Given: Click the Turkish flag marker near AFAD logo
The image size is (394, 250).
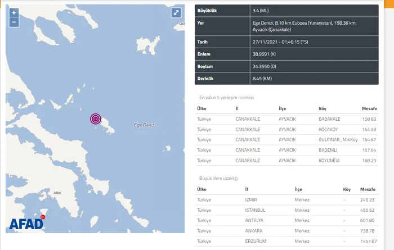Looking at the screenshot, I should click(x=43, y=216).
